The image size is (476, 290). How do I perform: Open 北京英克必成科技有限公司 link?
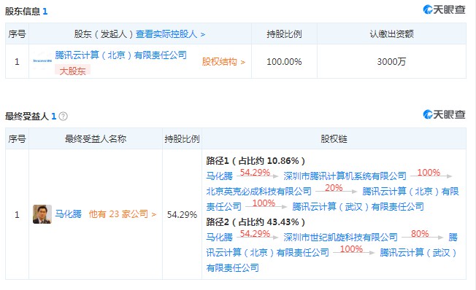258,191
